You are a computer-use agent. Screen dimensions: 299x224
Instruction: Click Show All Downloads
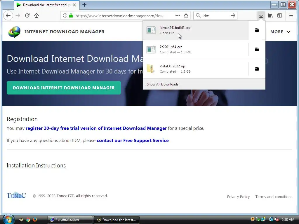[x=162, y=84]
